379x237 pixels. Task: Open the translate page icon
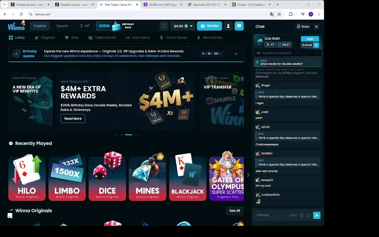[x=272, y=14]
